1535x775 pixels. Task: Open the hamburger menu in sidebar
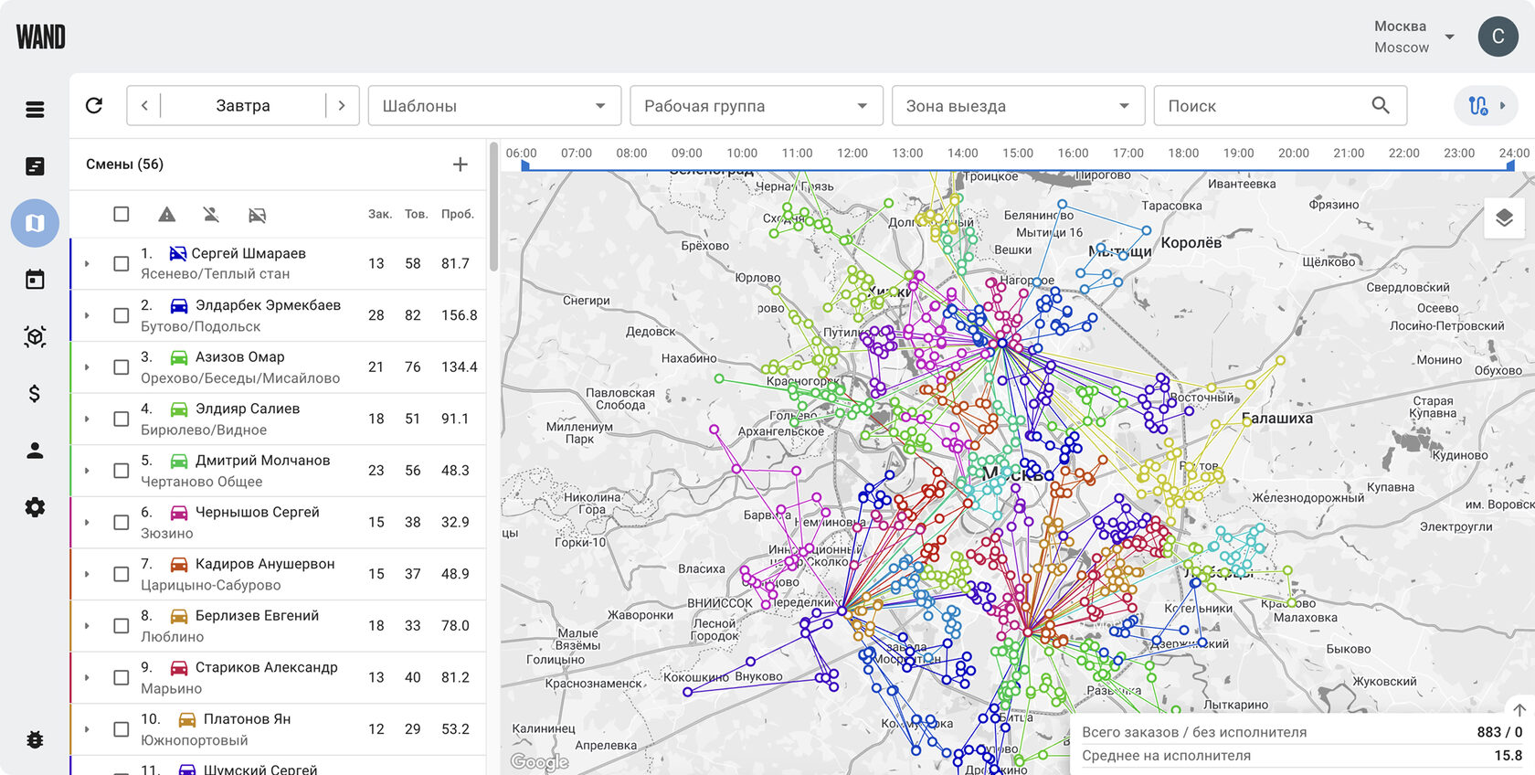point(35,110)
